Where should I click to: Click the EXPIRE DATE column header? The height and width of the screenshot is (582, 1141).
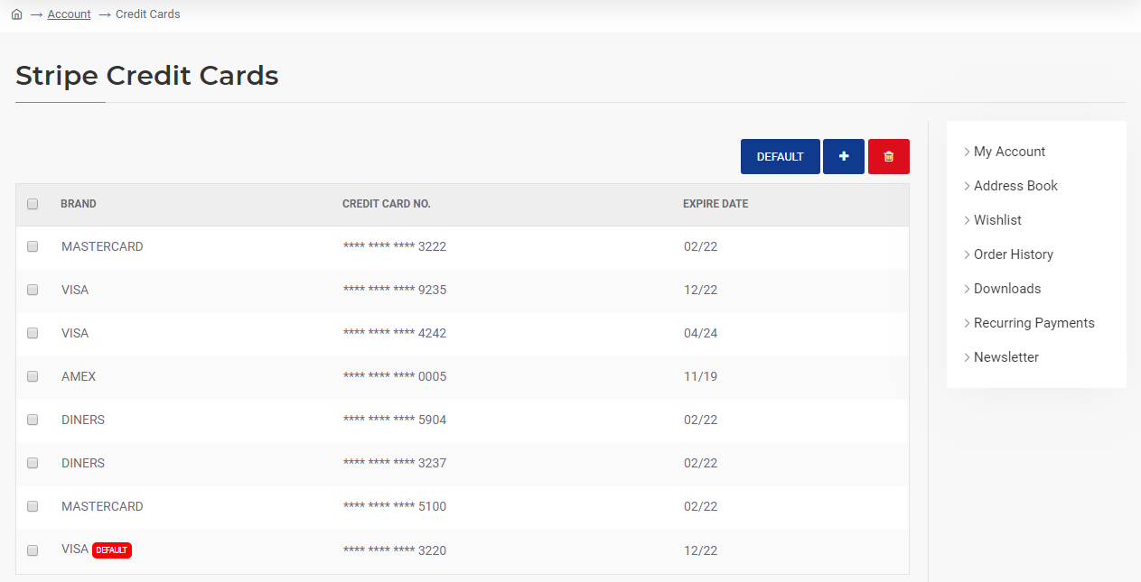coord(715,204)
